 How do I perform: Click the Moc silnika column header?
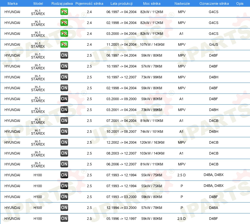[x=152, y=4]
